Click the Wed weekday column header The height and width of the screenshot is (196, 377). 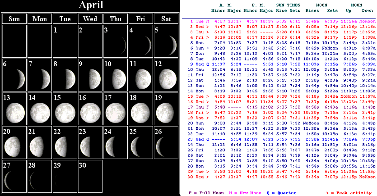tap(90, 18)
